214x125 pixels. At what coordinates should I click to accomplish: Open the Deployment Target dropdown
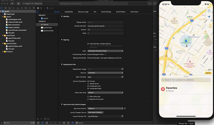tap(105, 69)
